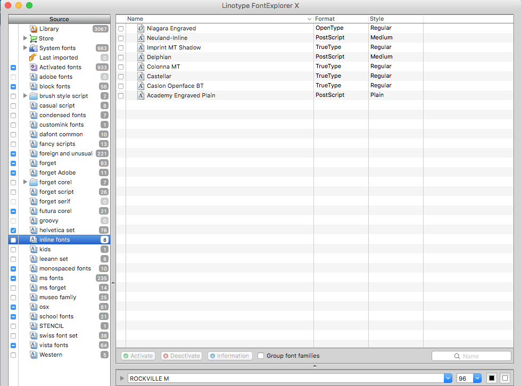Image resolution: width=521 pixels, height=386 pixels.
Task: Click the Neuland-Inline font icon
Action: 141,38
